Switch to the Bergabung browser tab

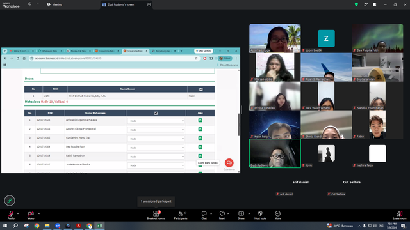[x=163, y=51]
